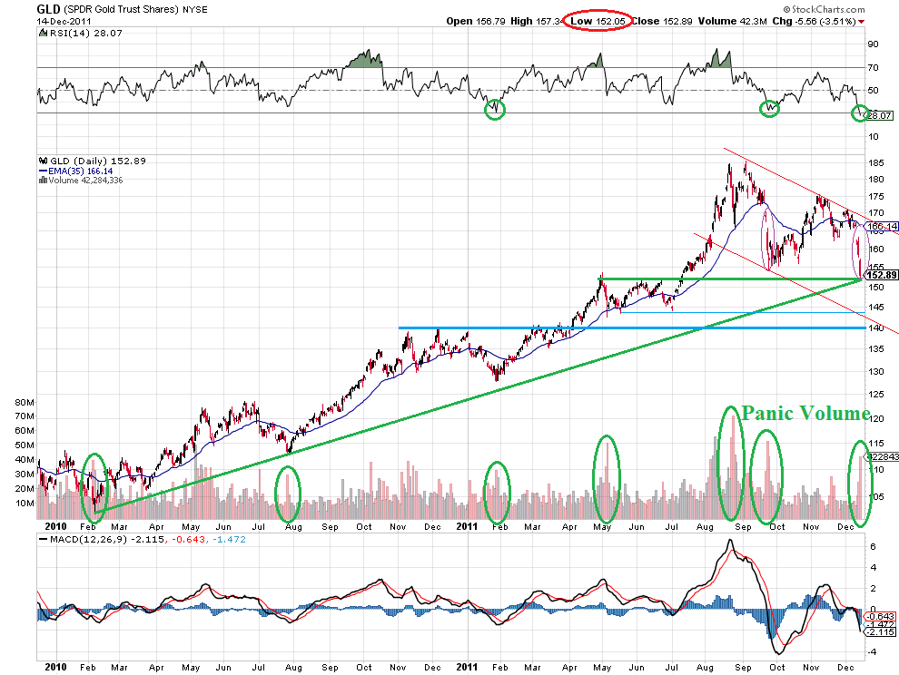Click the blue -1.472 value in MACD legend
Screen dimensions: 899x675
pyautogui.click(x=229, y=540)
